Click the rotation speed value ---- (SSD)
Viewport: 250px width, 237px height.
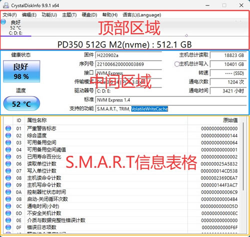point(228,73)
